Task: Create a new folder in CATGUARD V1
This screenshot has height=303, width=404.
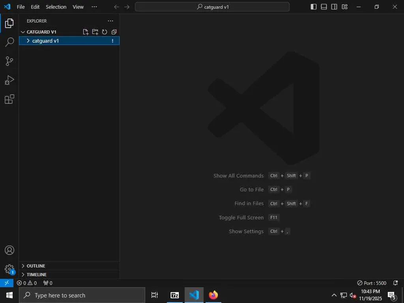Action: [95, 32]
